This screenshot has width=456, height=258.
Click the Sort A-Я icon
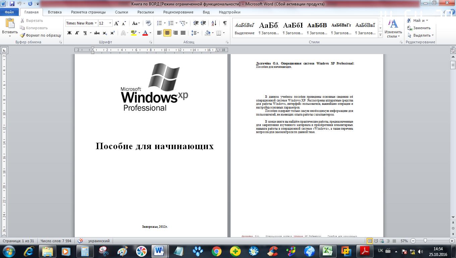(214, 23)
